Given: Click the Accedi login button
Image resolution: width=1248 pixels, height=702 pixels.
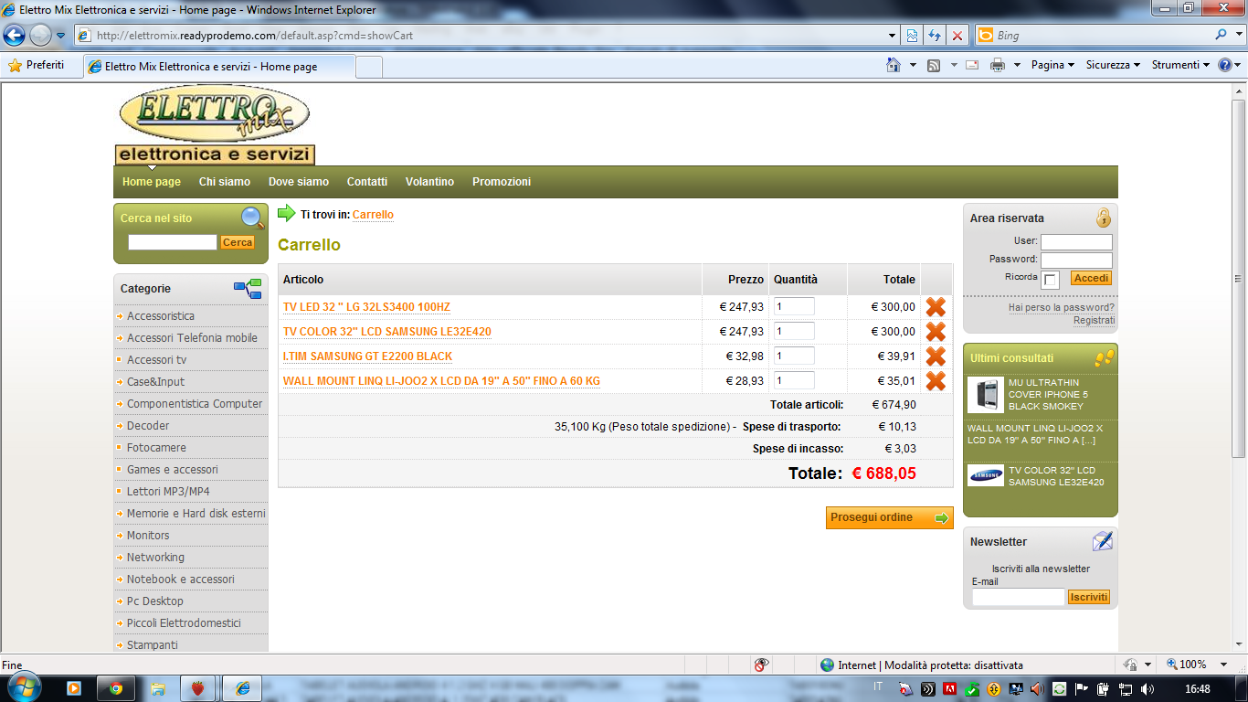Looking at the screenshot, I should pos(1091,278).
